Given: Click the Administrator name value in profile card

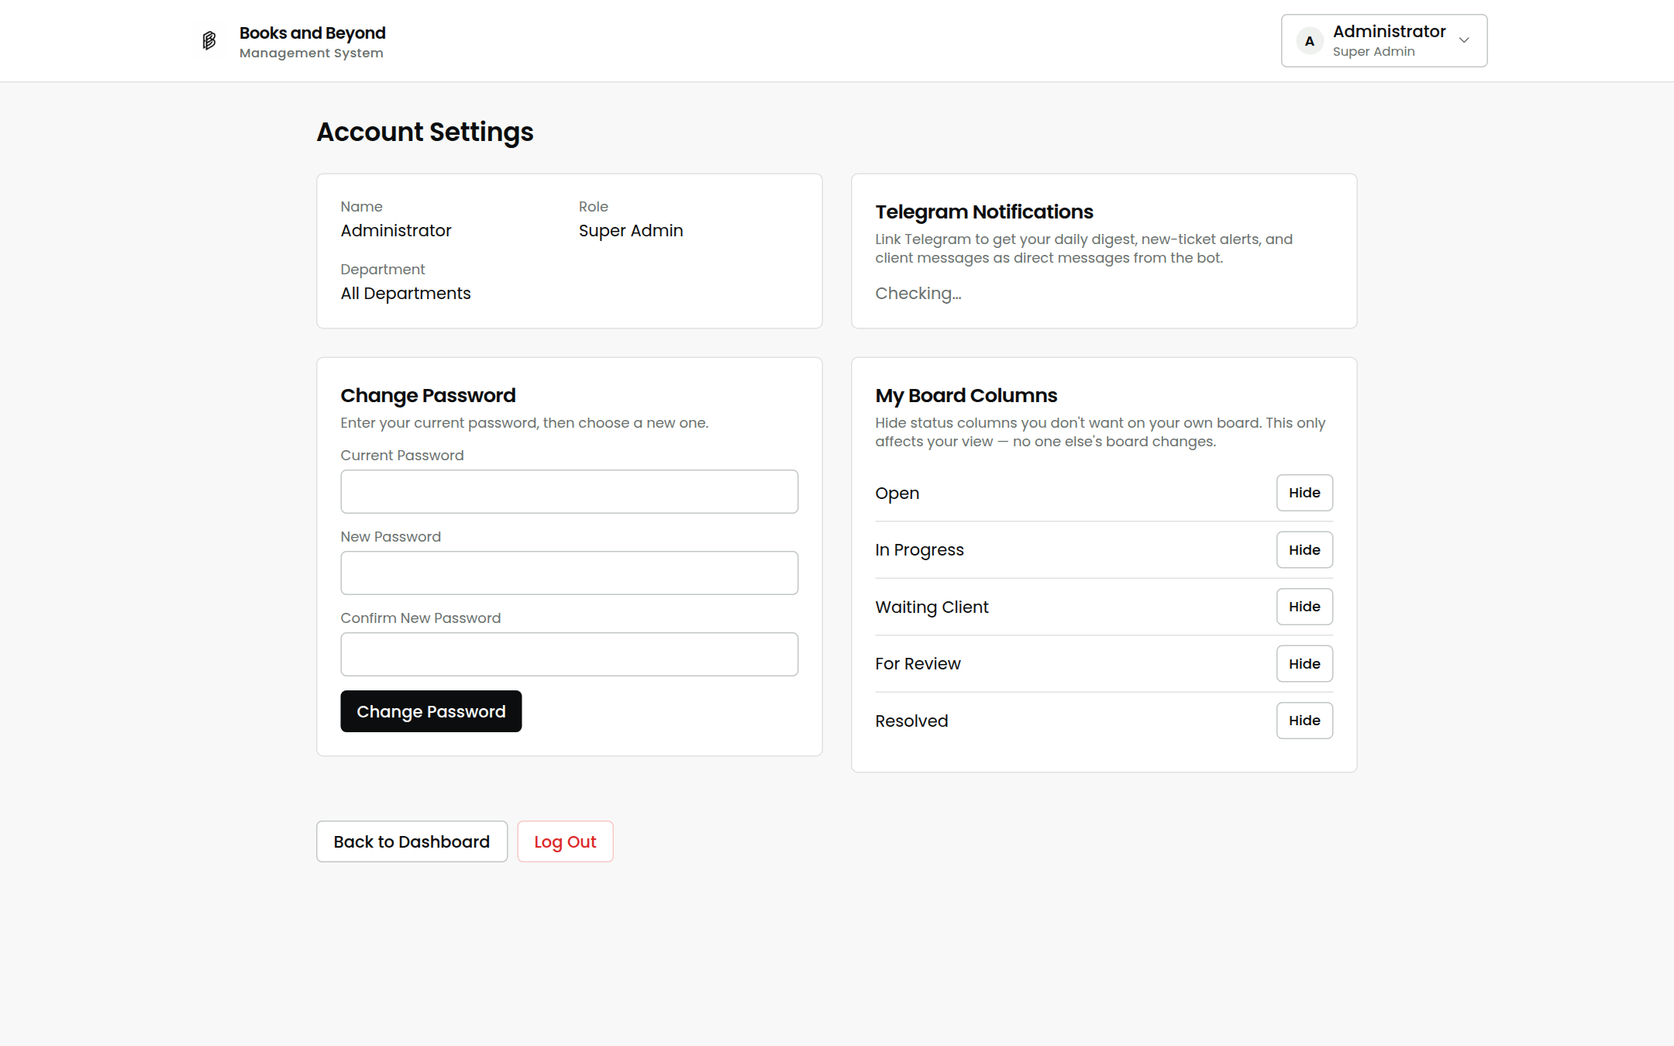Looking at the screenshot, I should (x=396, y=230).
